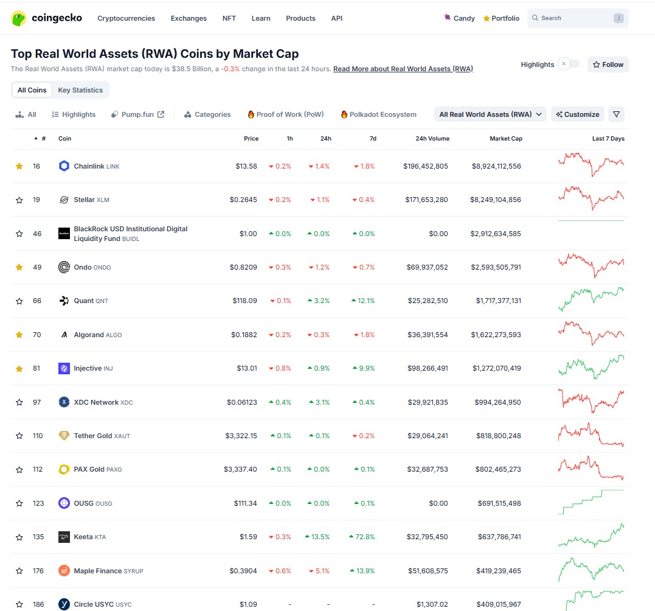Click the Candy rewards icon

(448, 18)
